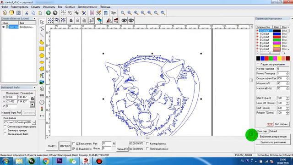Uncheck [S]Выделенно checkbox

74,148
